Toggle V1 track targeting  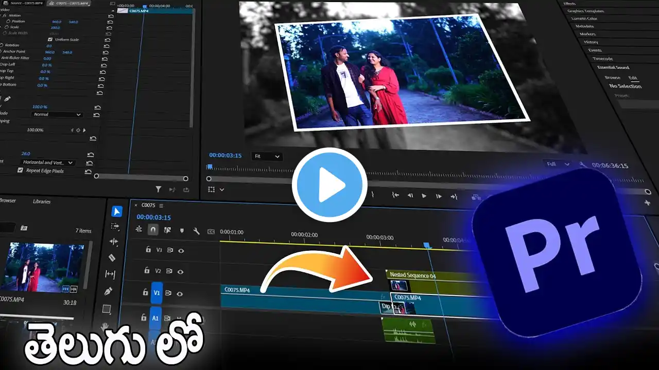tap(157, 293)
